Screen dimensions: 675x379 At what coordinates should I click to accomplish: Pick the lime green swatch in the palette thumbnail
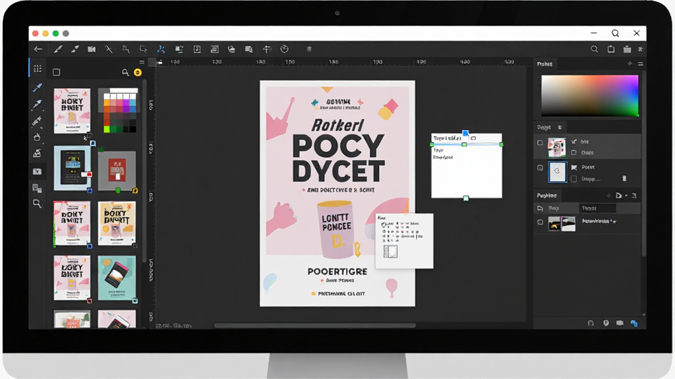106,130
